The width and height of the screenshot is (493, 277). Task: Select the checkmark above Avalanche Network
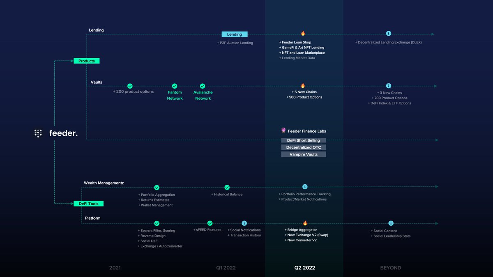pyautogui.click(x=203, y=86)
